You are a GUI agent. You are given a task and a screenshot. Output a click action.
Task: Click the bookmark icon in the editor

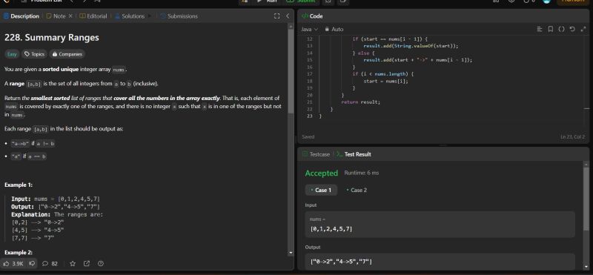551,29
